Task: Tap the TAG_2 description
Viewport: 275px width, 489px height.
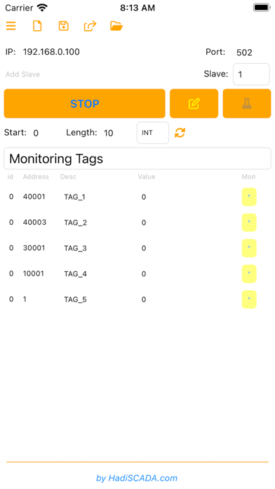Action: (x=75, y=223)
